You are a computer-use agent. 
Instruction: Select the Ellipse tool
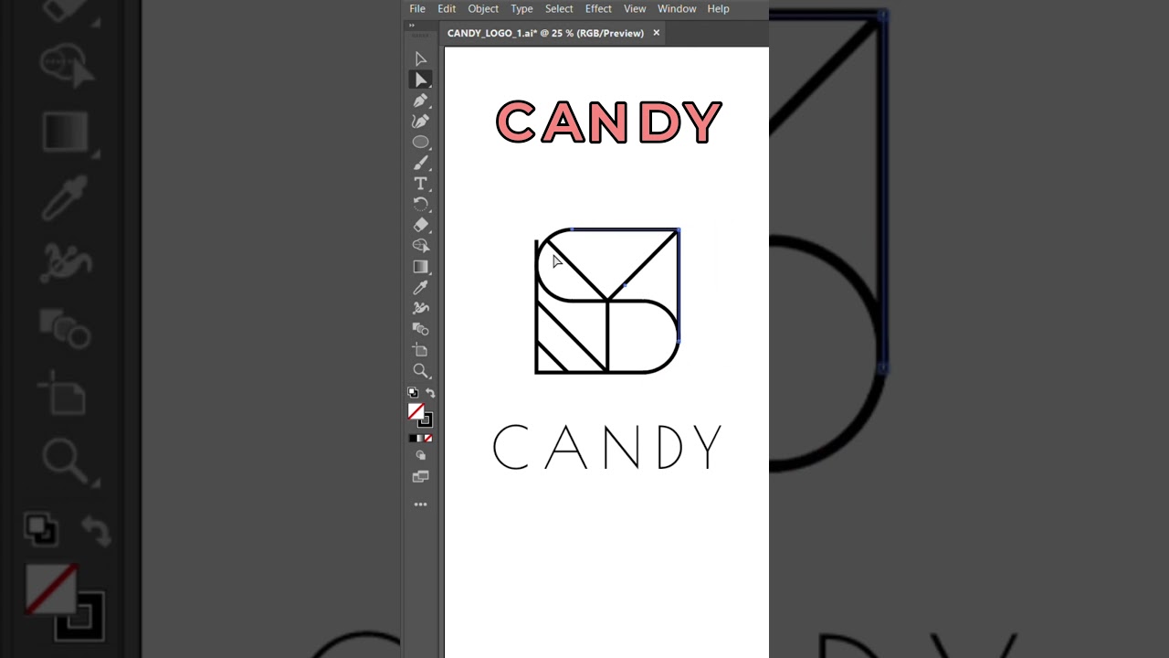420,143
